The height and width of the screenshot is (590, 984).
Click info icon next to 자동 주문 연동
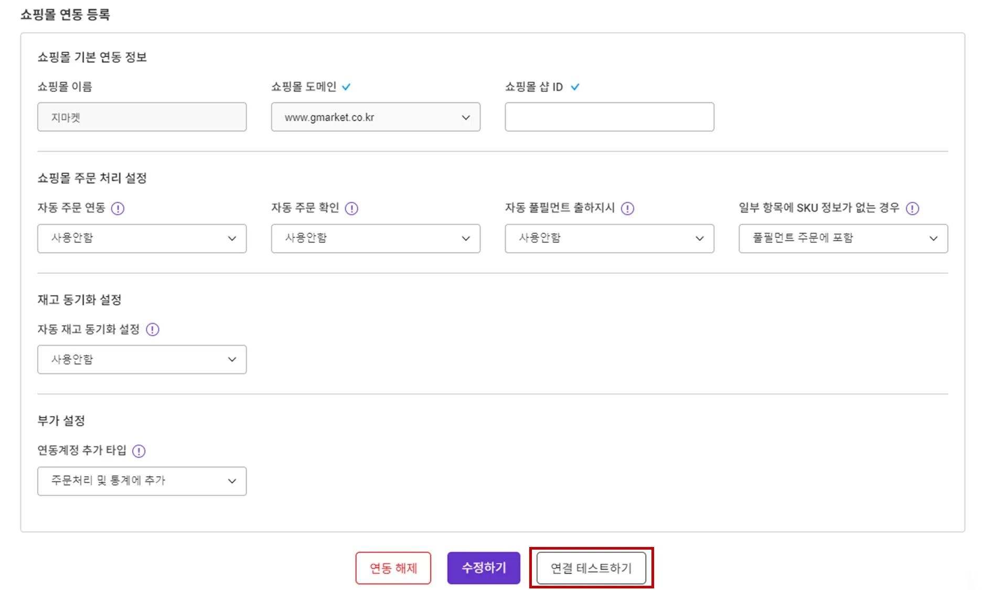pos(118,209)
